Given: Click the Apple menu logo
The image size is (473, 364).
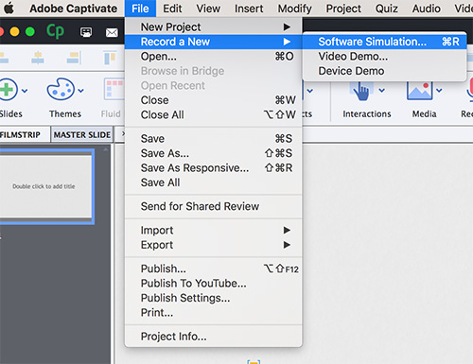Looking at the screenshot, I should tap(9, 9).
